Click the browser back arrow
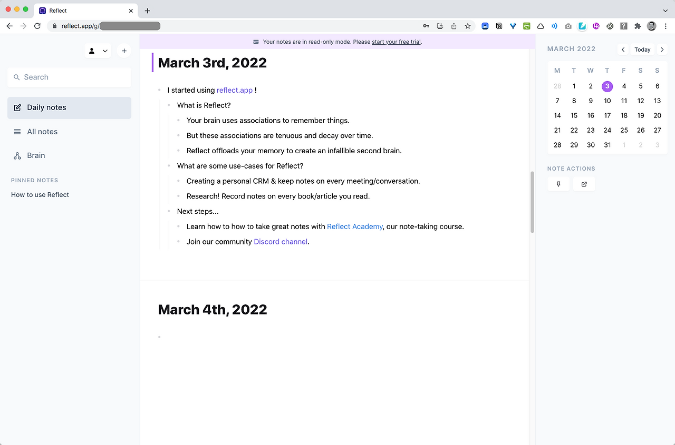The image size is (675, 445). pyautogui.click(x=9, y=26)
